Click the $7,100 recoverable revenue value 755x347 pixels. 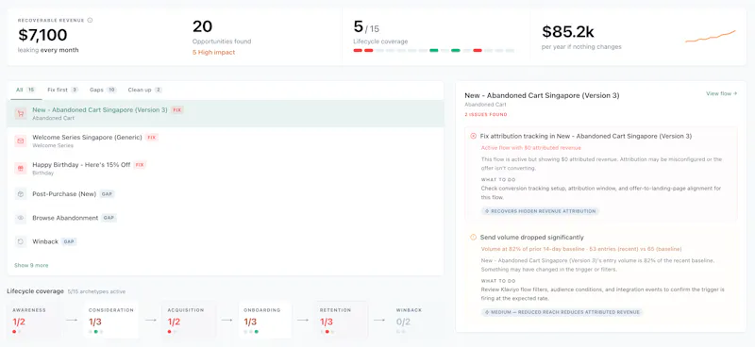[x=42, y=35]
